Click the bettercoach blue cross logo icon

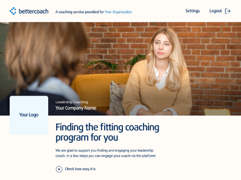pos(13,11)
